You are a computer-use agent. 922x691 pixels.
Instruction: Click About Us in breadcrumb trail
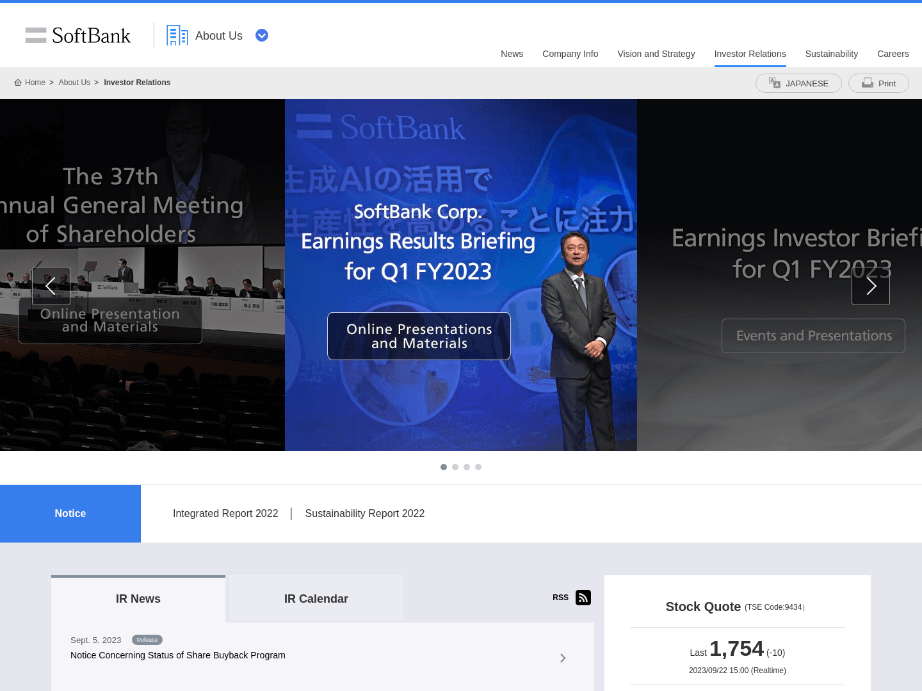tap(74, 83)
